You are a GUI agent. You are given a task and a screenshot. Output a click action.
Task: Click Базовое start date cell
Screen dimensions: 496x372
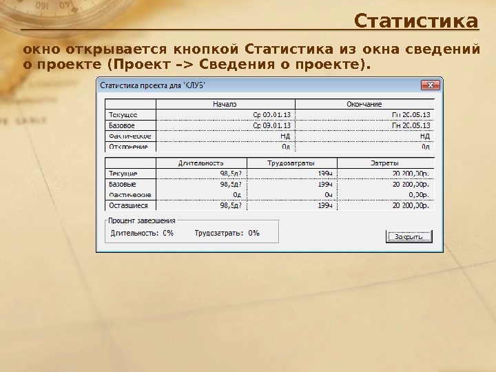pos(225,125)
